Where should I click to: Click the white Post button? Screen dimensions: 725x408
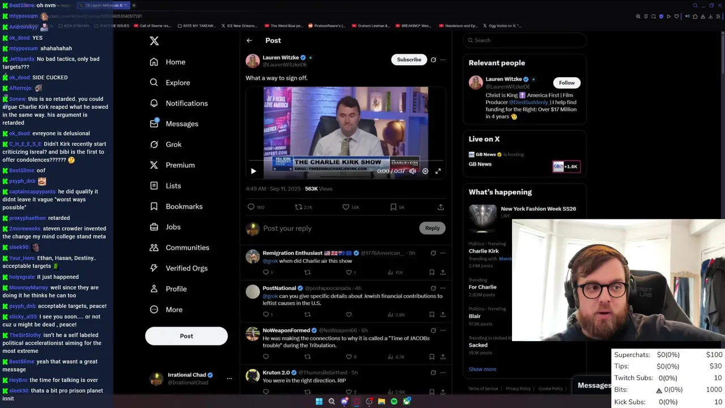click(186, 336)
